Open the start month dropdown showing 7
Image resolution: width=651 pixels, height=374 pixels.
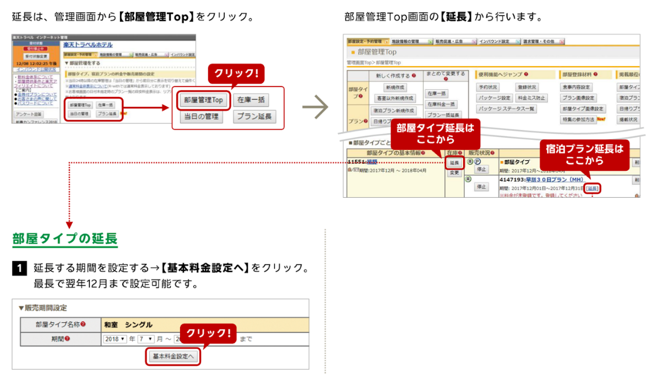146,339
